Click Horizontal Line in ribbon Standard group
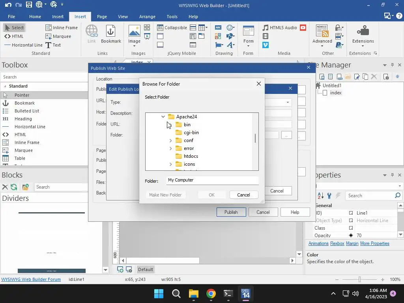Screen dimensions: 404x303 (x=23, y=45)
